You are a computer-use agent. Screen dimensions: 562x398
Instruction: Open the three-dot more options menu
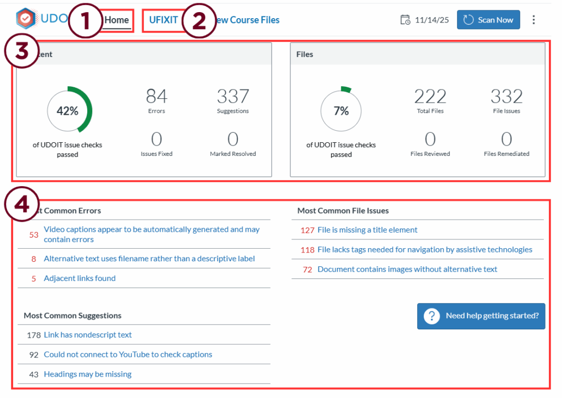[x=533, y=20]
